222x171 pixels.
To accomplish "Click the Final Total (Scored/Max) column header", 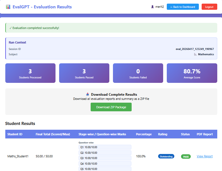I will click(53, 134).
